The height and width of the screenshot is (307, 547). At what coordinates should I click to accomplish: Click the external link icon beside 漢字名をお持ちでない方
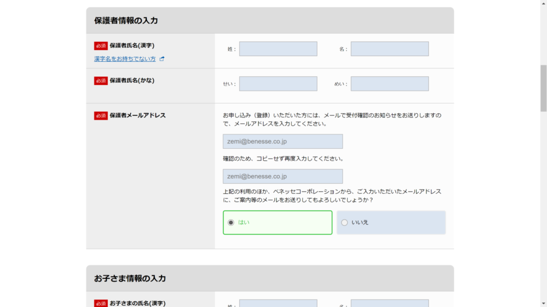pyautogui.click(x=162, y=59)
